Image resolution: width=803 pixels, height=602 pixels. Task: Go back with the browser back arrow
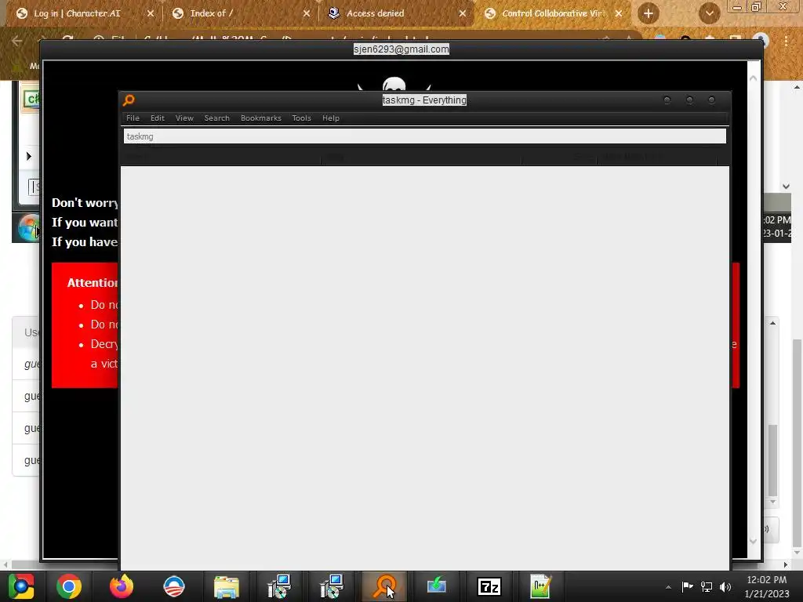pyautogui.click(x=17, y=41)
